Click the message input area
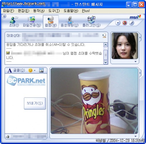 click(x=26, y=104)
